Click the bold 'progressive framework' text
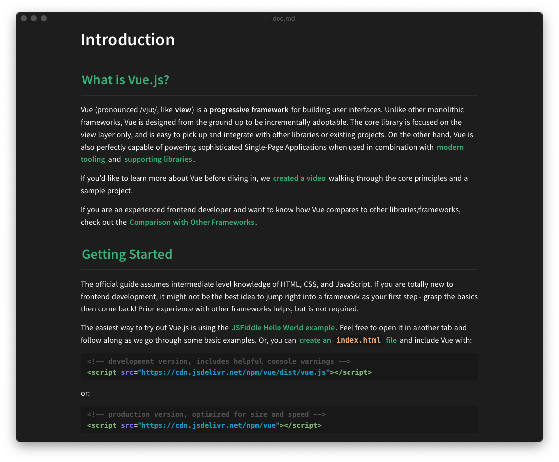Screen dimensions: 559x462 pyautogui.click(x=249, y=110)
